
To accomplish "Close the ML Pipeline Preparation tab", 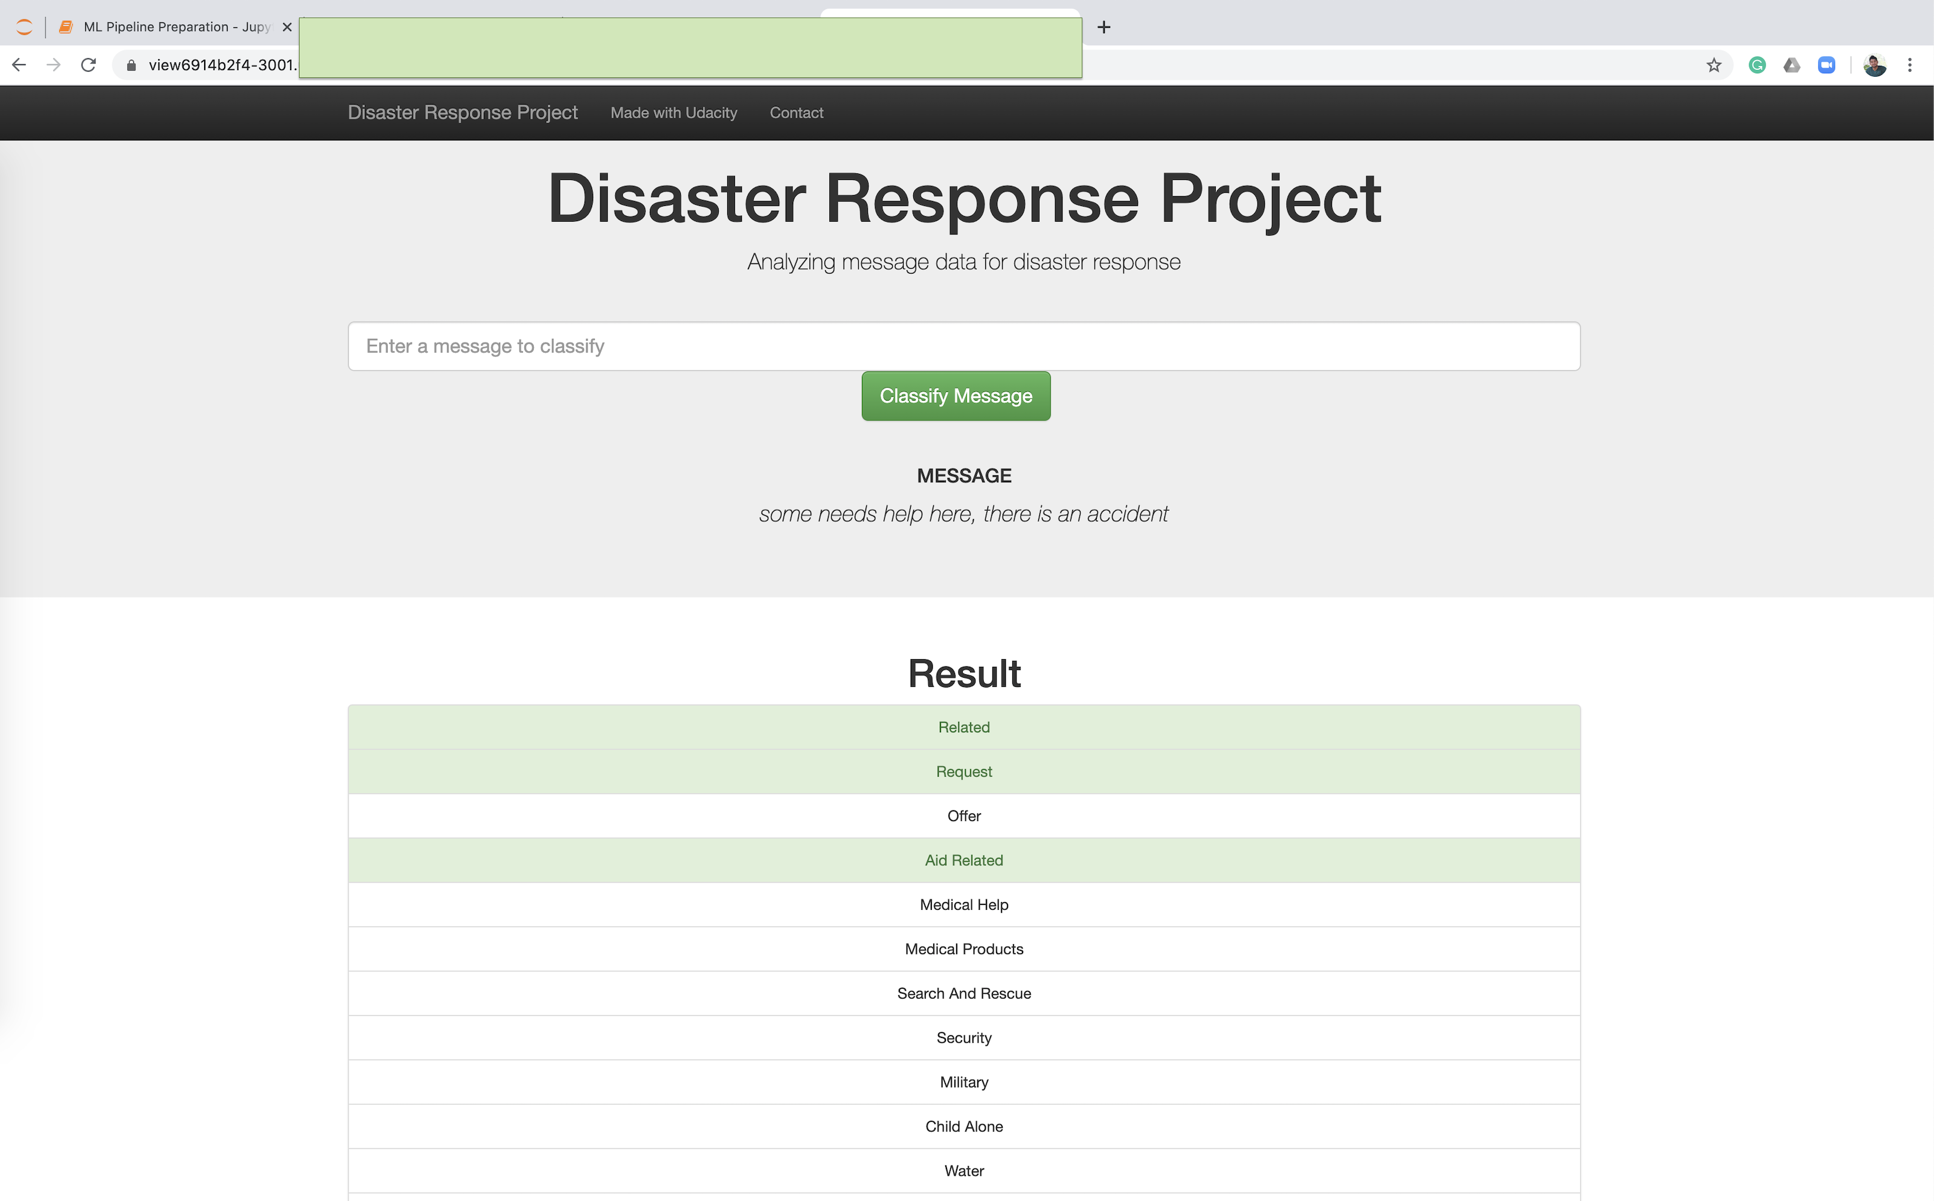I will coord(288,27).
